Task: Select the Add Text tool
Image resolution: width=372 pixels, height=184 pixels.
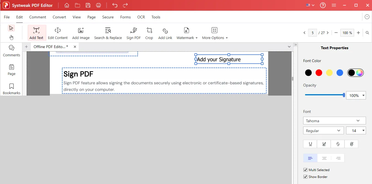Action: pos(37,32)
